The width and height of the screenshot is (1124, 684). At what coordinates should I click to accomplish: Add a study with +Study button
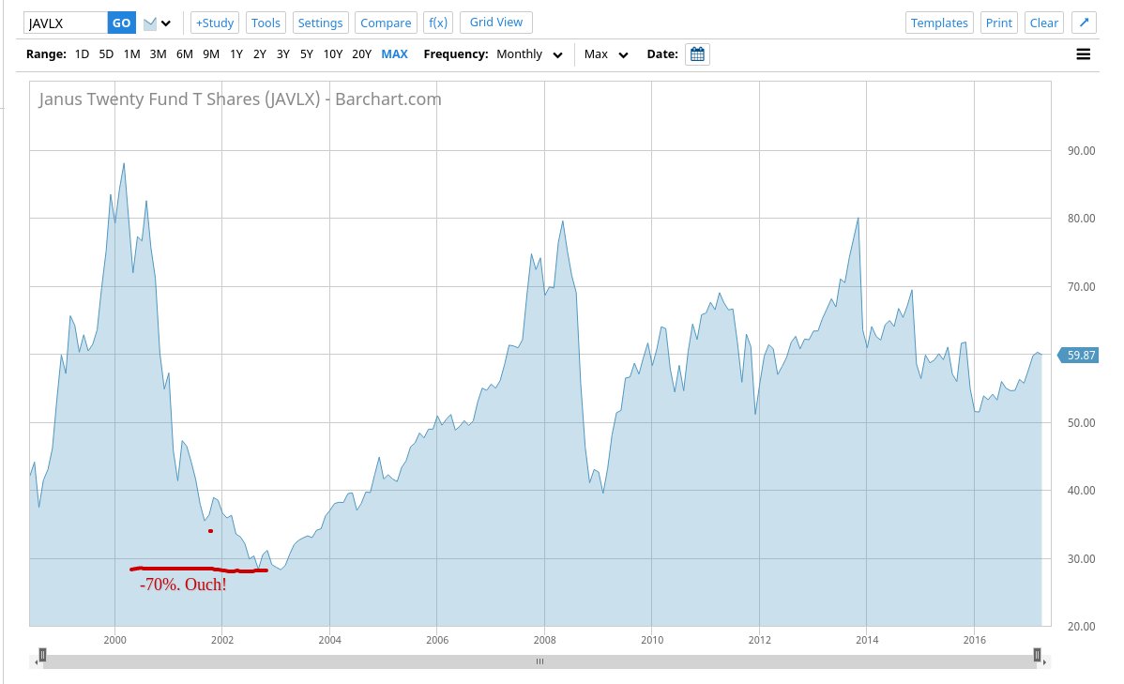(x=214, y=23)
